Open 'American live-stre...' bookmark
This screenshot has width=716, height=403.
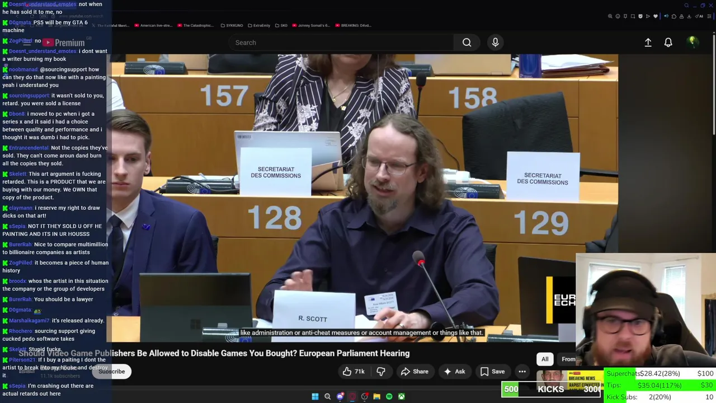(153, 25)
